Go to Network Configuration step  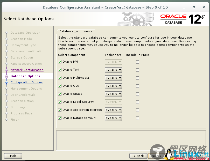tap(27, 70)
